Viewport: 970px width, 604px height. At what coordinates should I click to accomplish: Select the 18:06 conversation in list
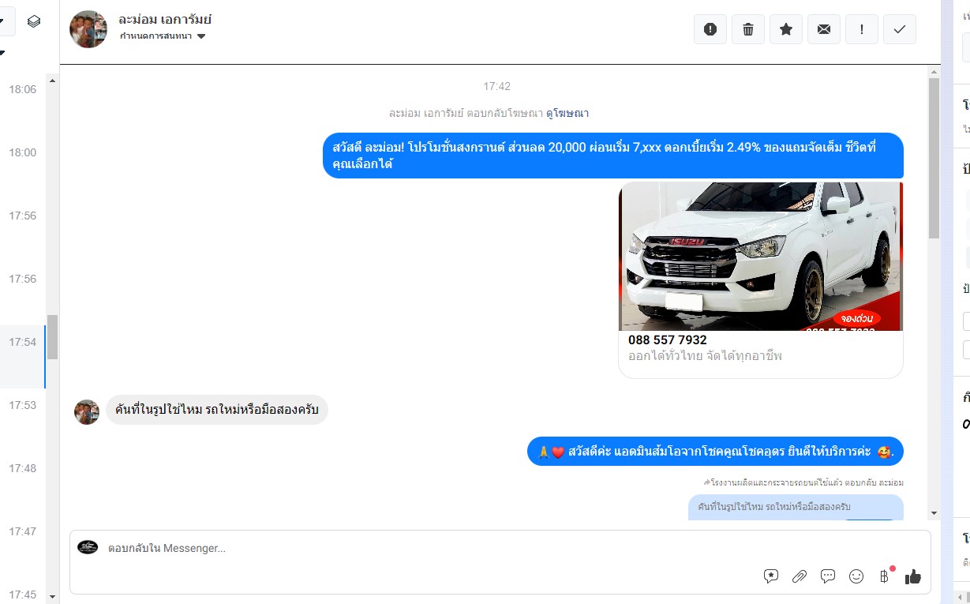(23, 89)
